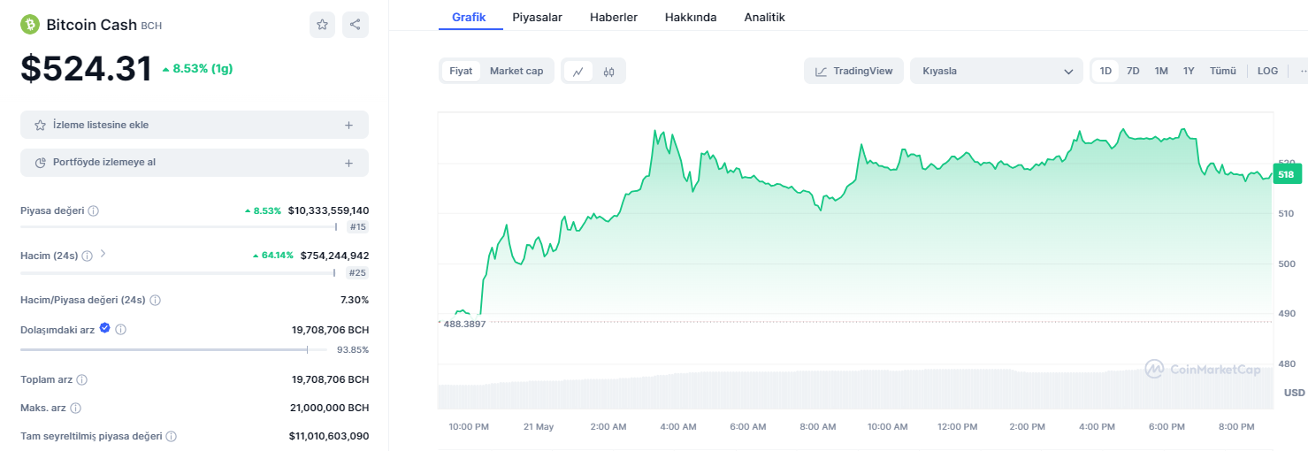The width and height of the screenshot is (1308, 451).
Task: Switch to the line chart view icon
Action: point(578,72)
